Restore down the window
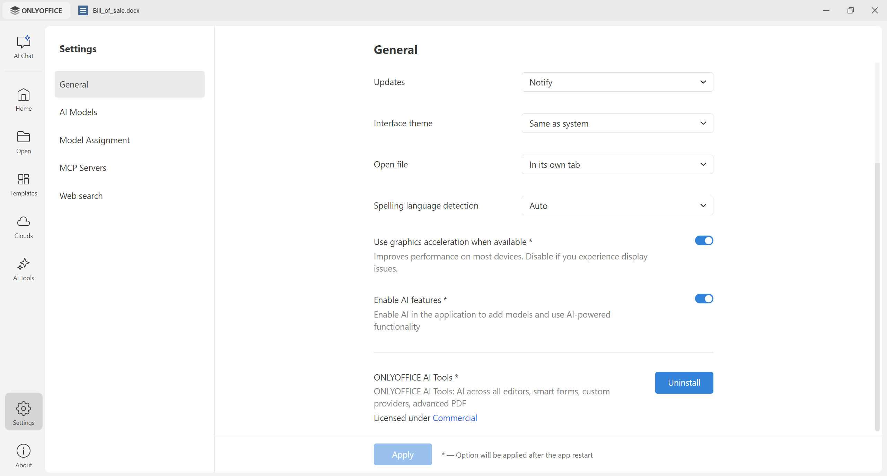Image resolution: width=887 pixels, height=476 pixels. click(x=851, y=10)
